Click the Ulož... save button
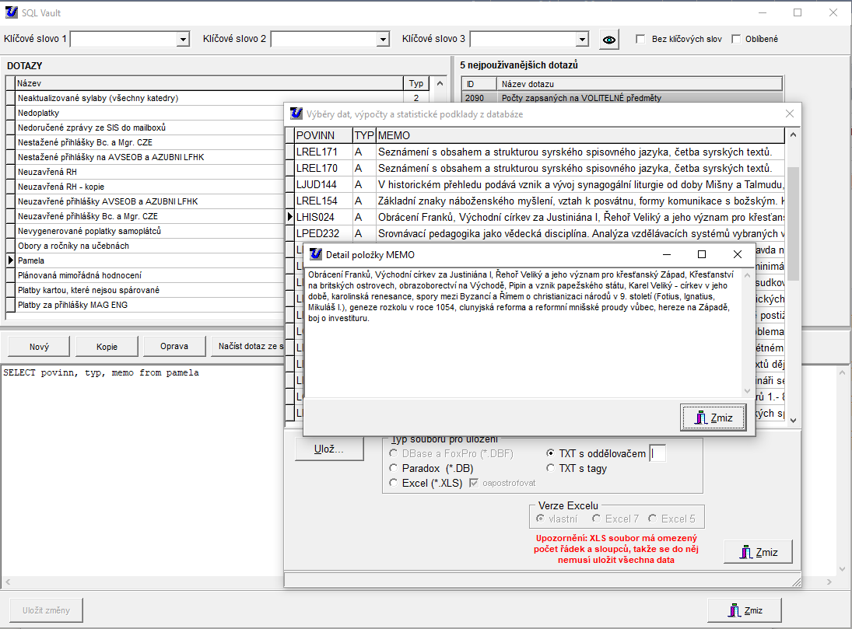The height and width of the screenshot is (629, 852). coord(328,449)
